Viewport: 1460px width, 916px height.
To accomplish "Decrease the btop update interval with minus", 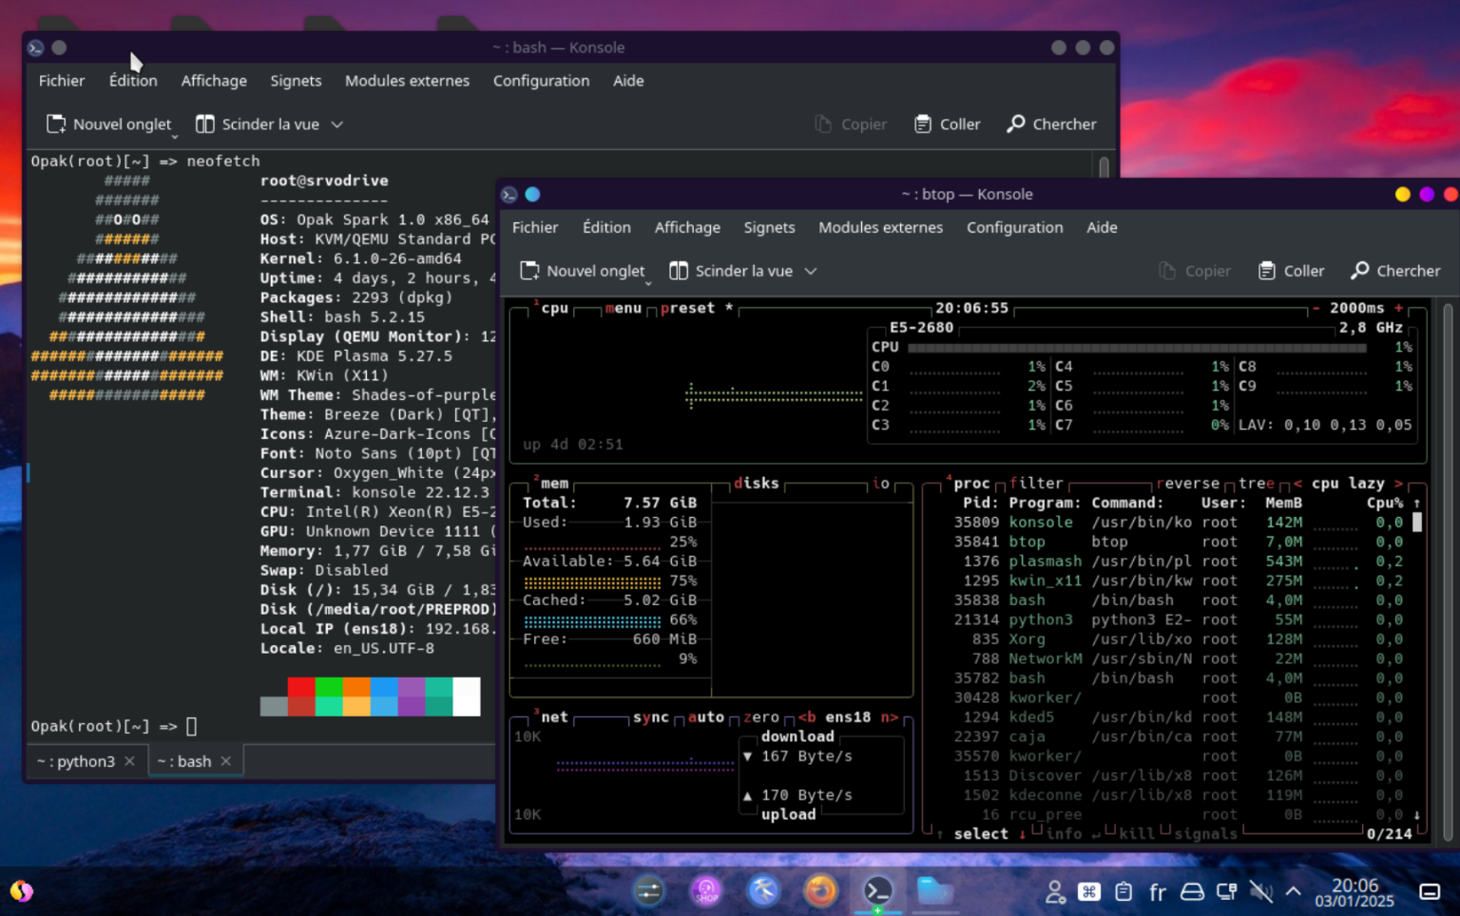I will coord(1316,308).
